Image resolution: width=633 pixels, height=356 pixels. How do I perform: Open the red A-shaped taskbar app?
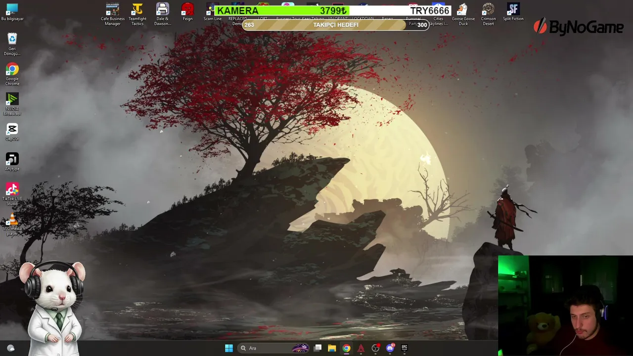coord(361,348)
